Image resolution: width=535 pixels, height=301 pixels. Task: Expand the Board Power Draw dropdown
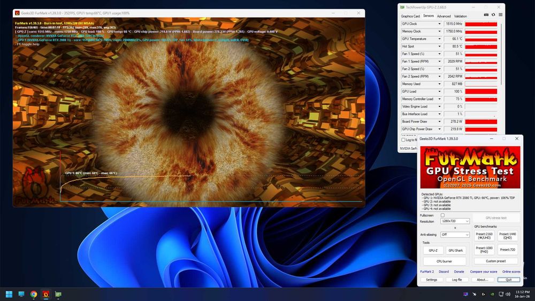pyautogui.click(x=439, y=121)
